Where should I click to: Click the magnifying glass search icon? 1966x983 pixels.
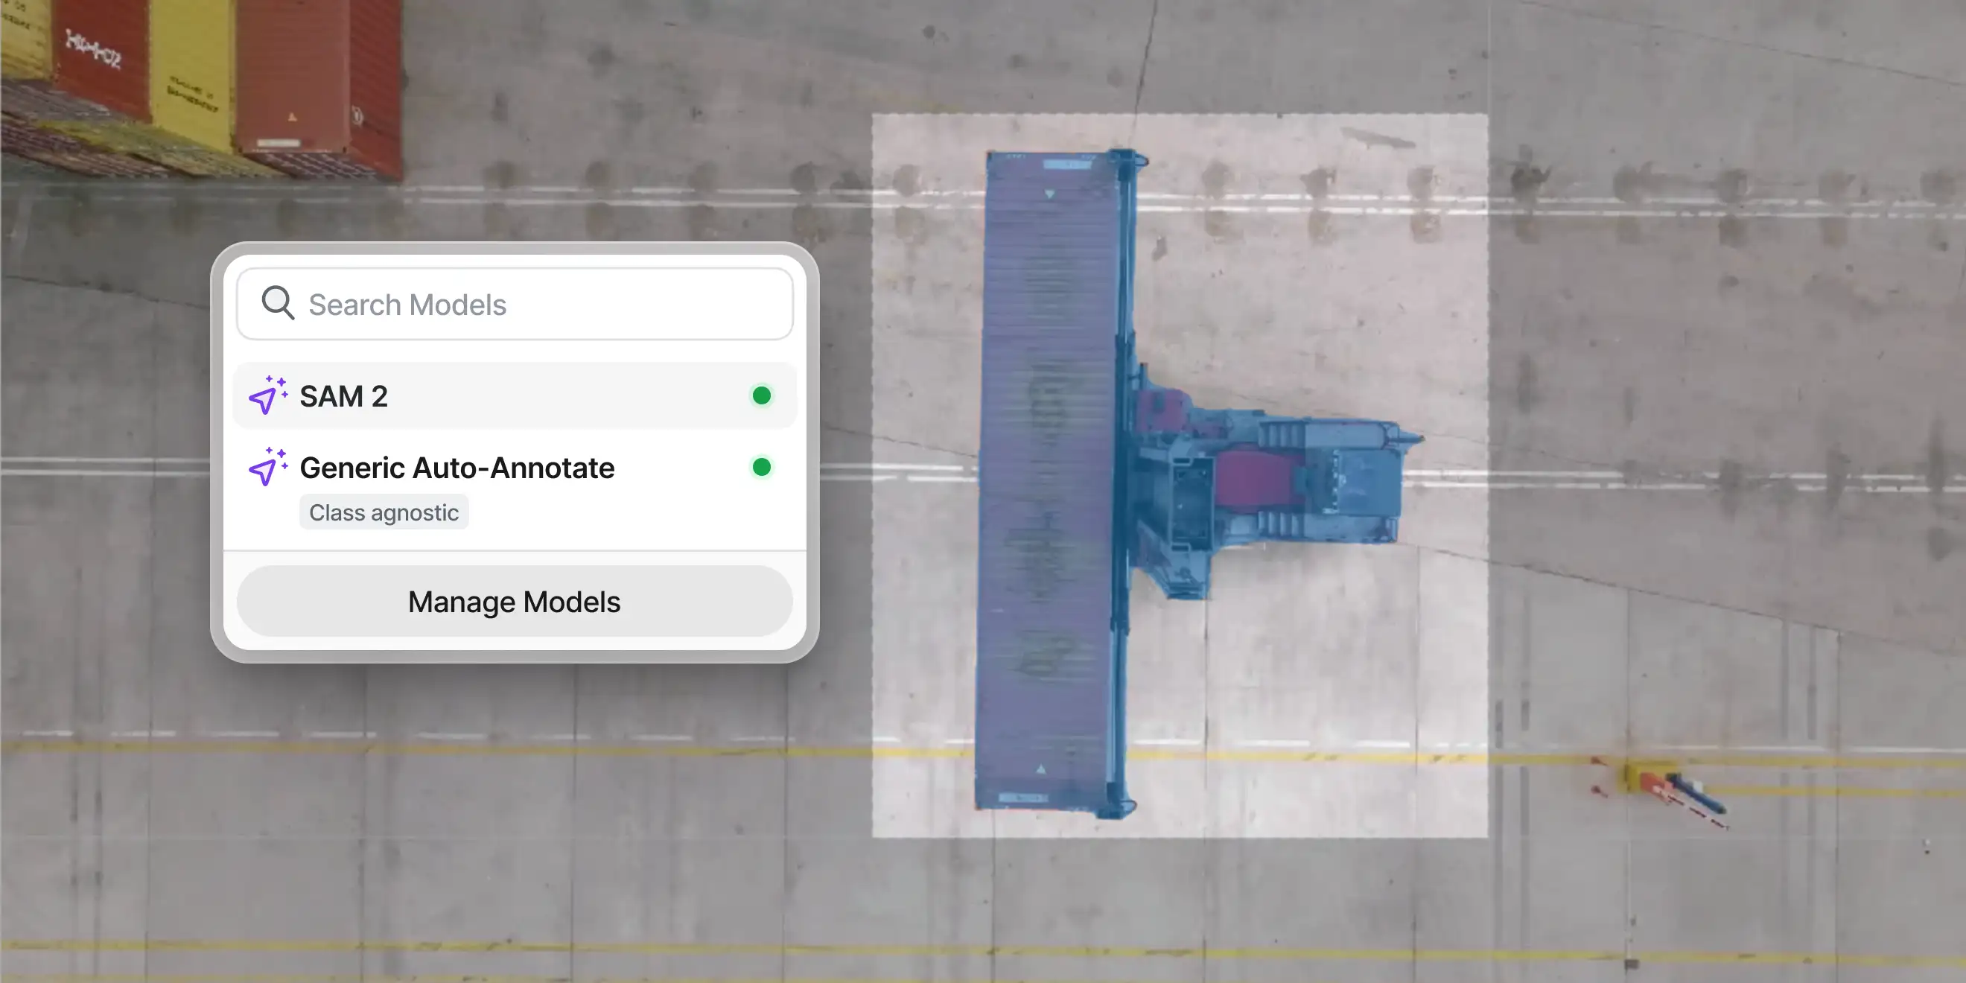(x=277, y=303)
